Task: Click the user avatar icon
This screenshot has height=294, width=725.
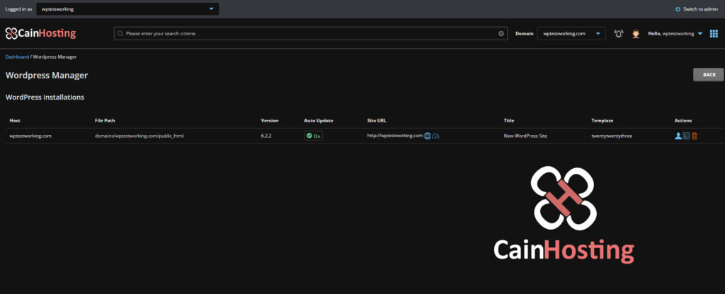Action: 636,34
